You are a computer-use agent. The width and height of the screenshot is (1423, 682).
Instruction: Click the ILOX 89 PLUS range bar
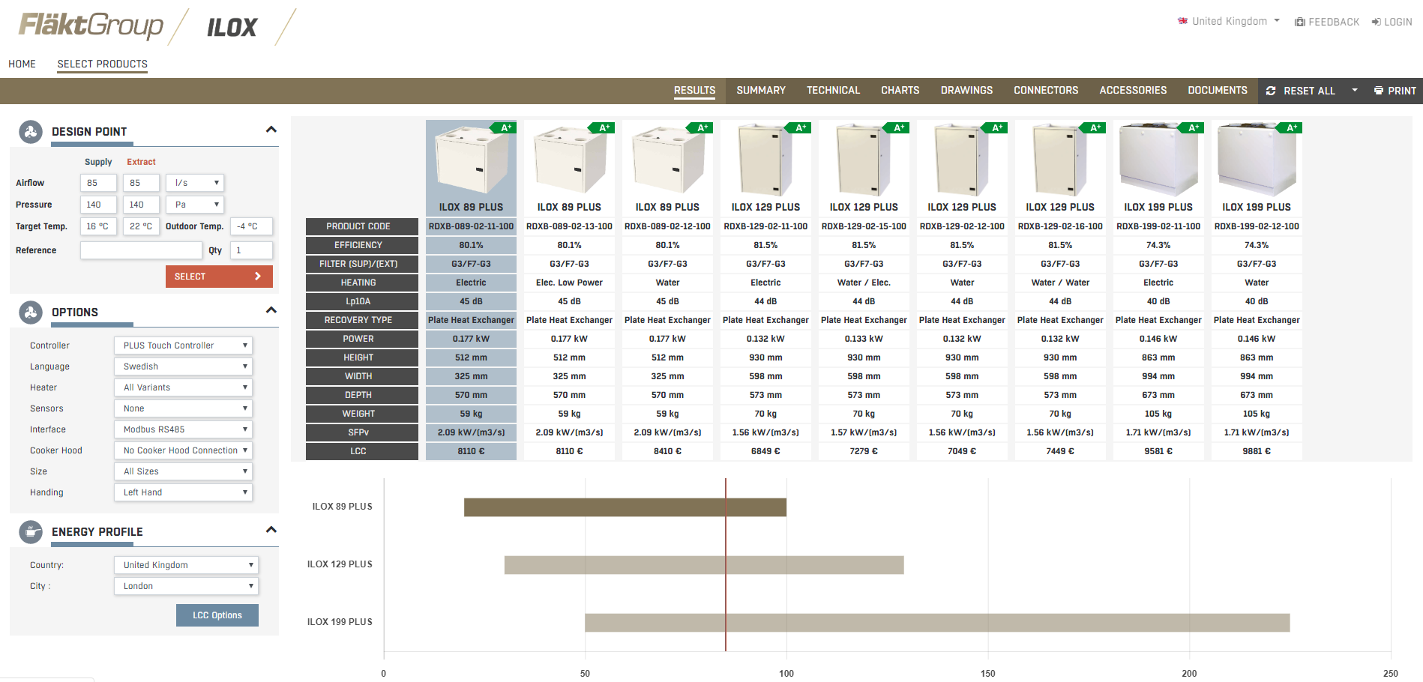coord(625,507)
